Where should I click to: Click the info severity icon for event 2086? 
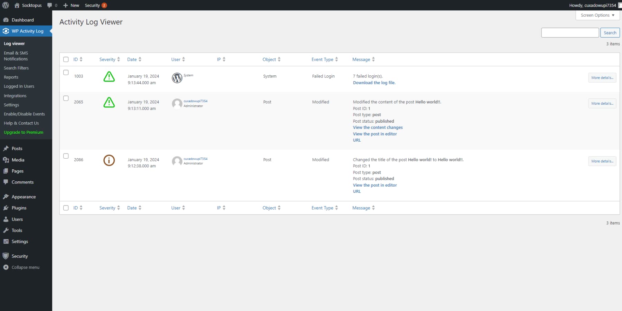(109, 160)
